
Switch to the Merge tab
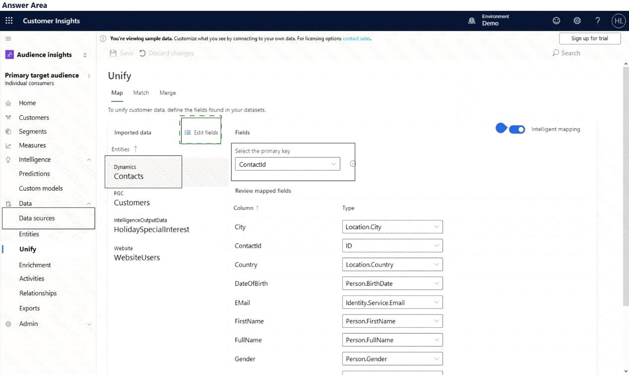click(167, 93)
